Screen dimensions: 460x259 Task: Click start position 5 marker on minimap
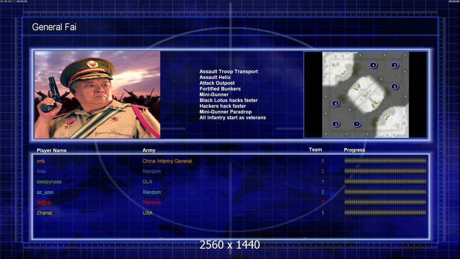pos(394,86)
